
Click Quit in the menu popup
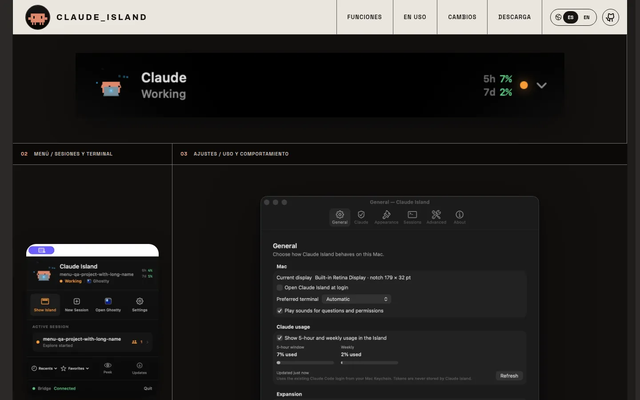tap(148, 388)
